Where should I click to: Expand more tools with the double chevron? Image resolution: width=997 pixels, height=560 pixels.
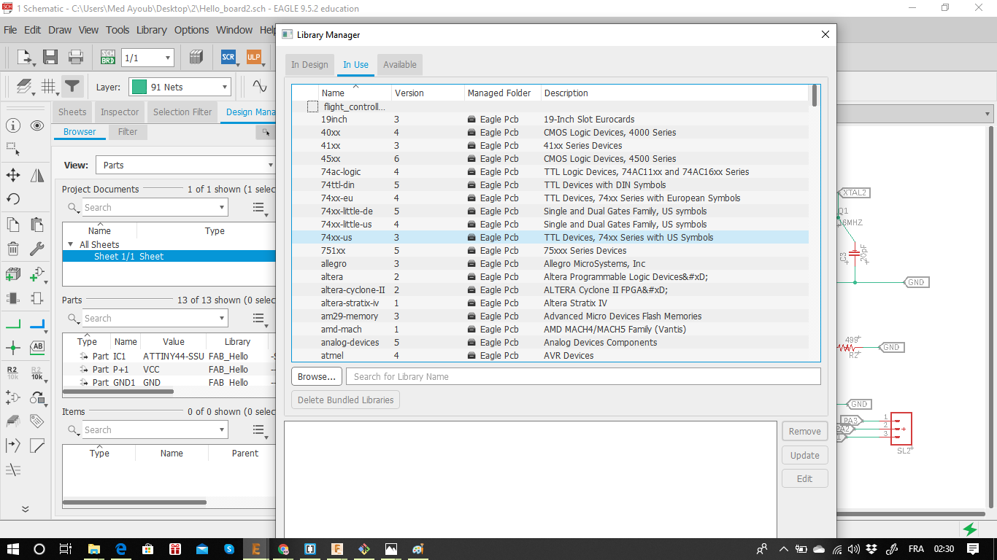click(25, 509)
